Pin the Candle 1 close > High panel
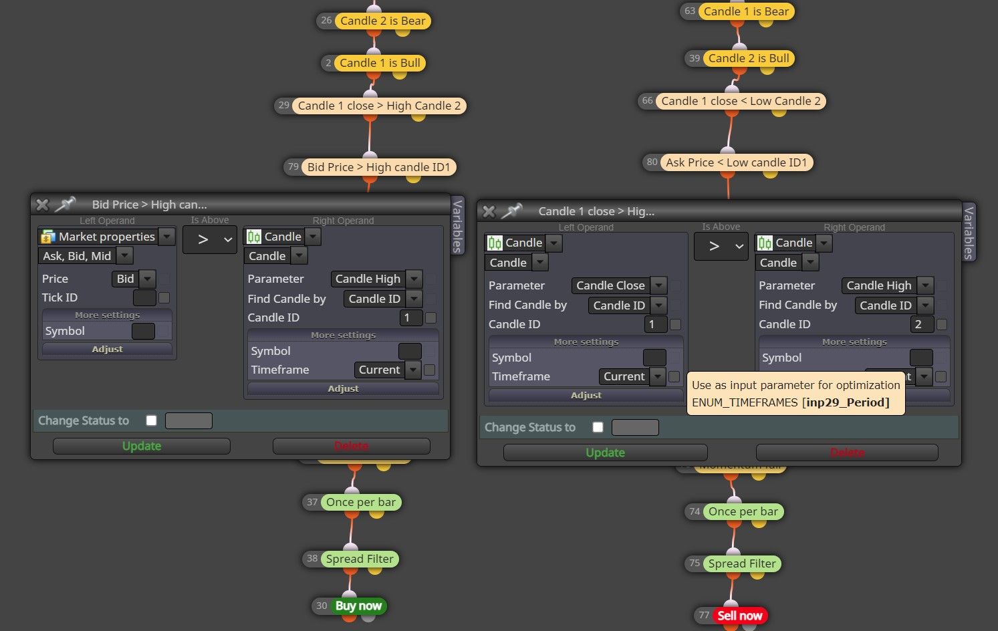This screenshot has width=998, height=631. tap(511, 211)
